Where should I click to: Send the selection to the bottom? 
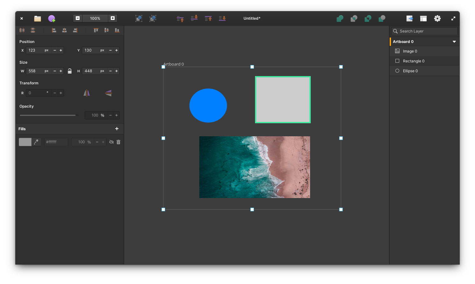point(222,18)
